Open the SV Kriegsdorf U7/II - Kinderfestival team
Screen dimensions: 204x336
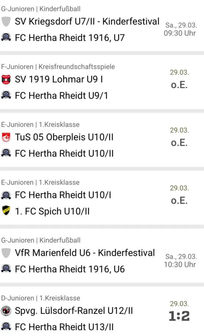click(x=87, y=22)
